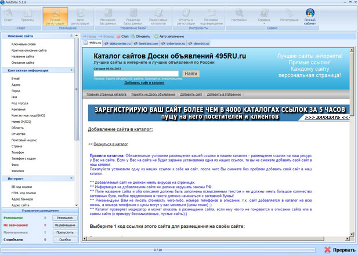The width and height of the screenshot is (358, 255).
Task: Select E-mail contact field item
Action: (16, 79)
